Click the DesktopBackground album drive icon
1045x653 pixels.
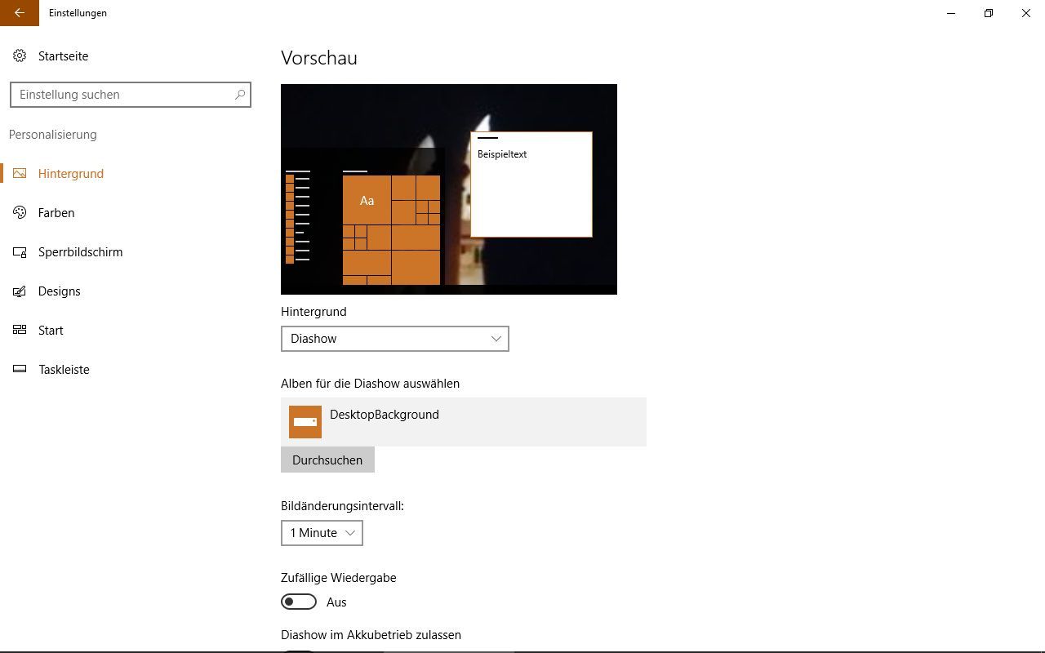click(x=305, y=422)
